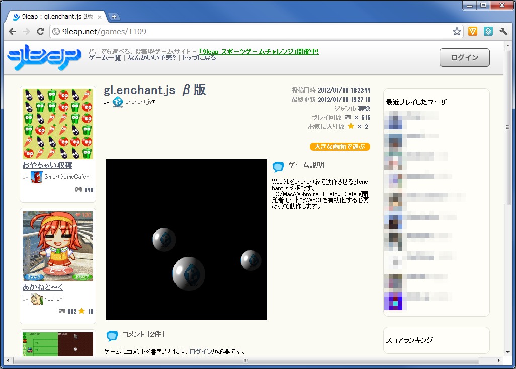Select the 9leap gl.enchant.js tab

point(57,17)
